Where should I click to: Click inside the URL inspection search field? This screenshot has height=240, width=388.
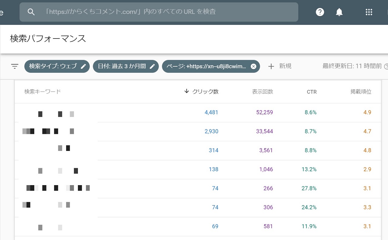tap(164, 12)
